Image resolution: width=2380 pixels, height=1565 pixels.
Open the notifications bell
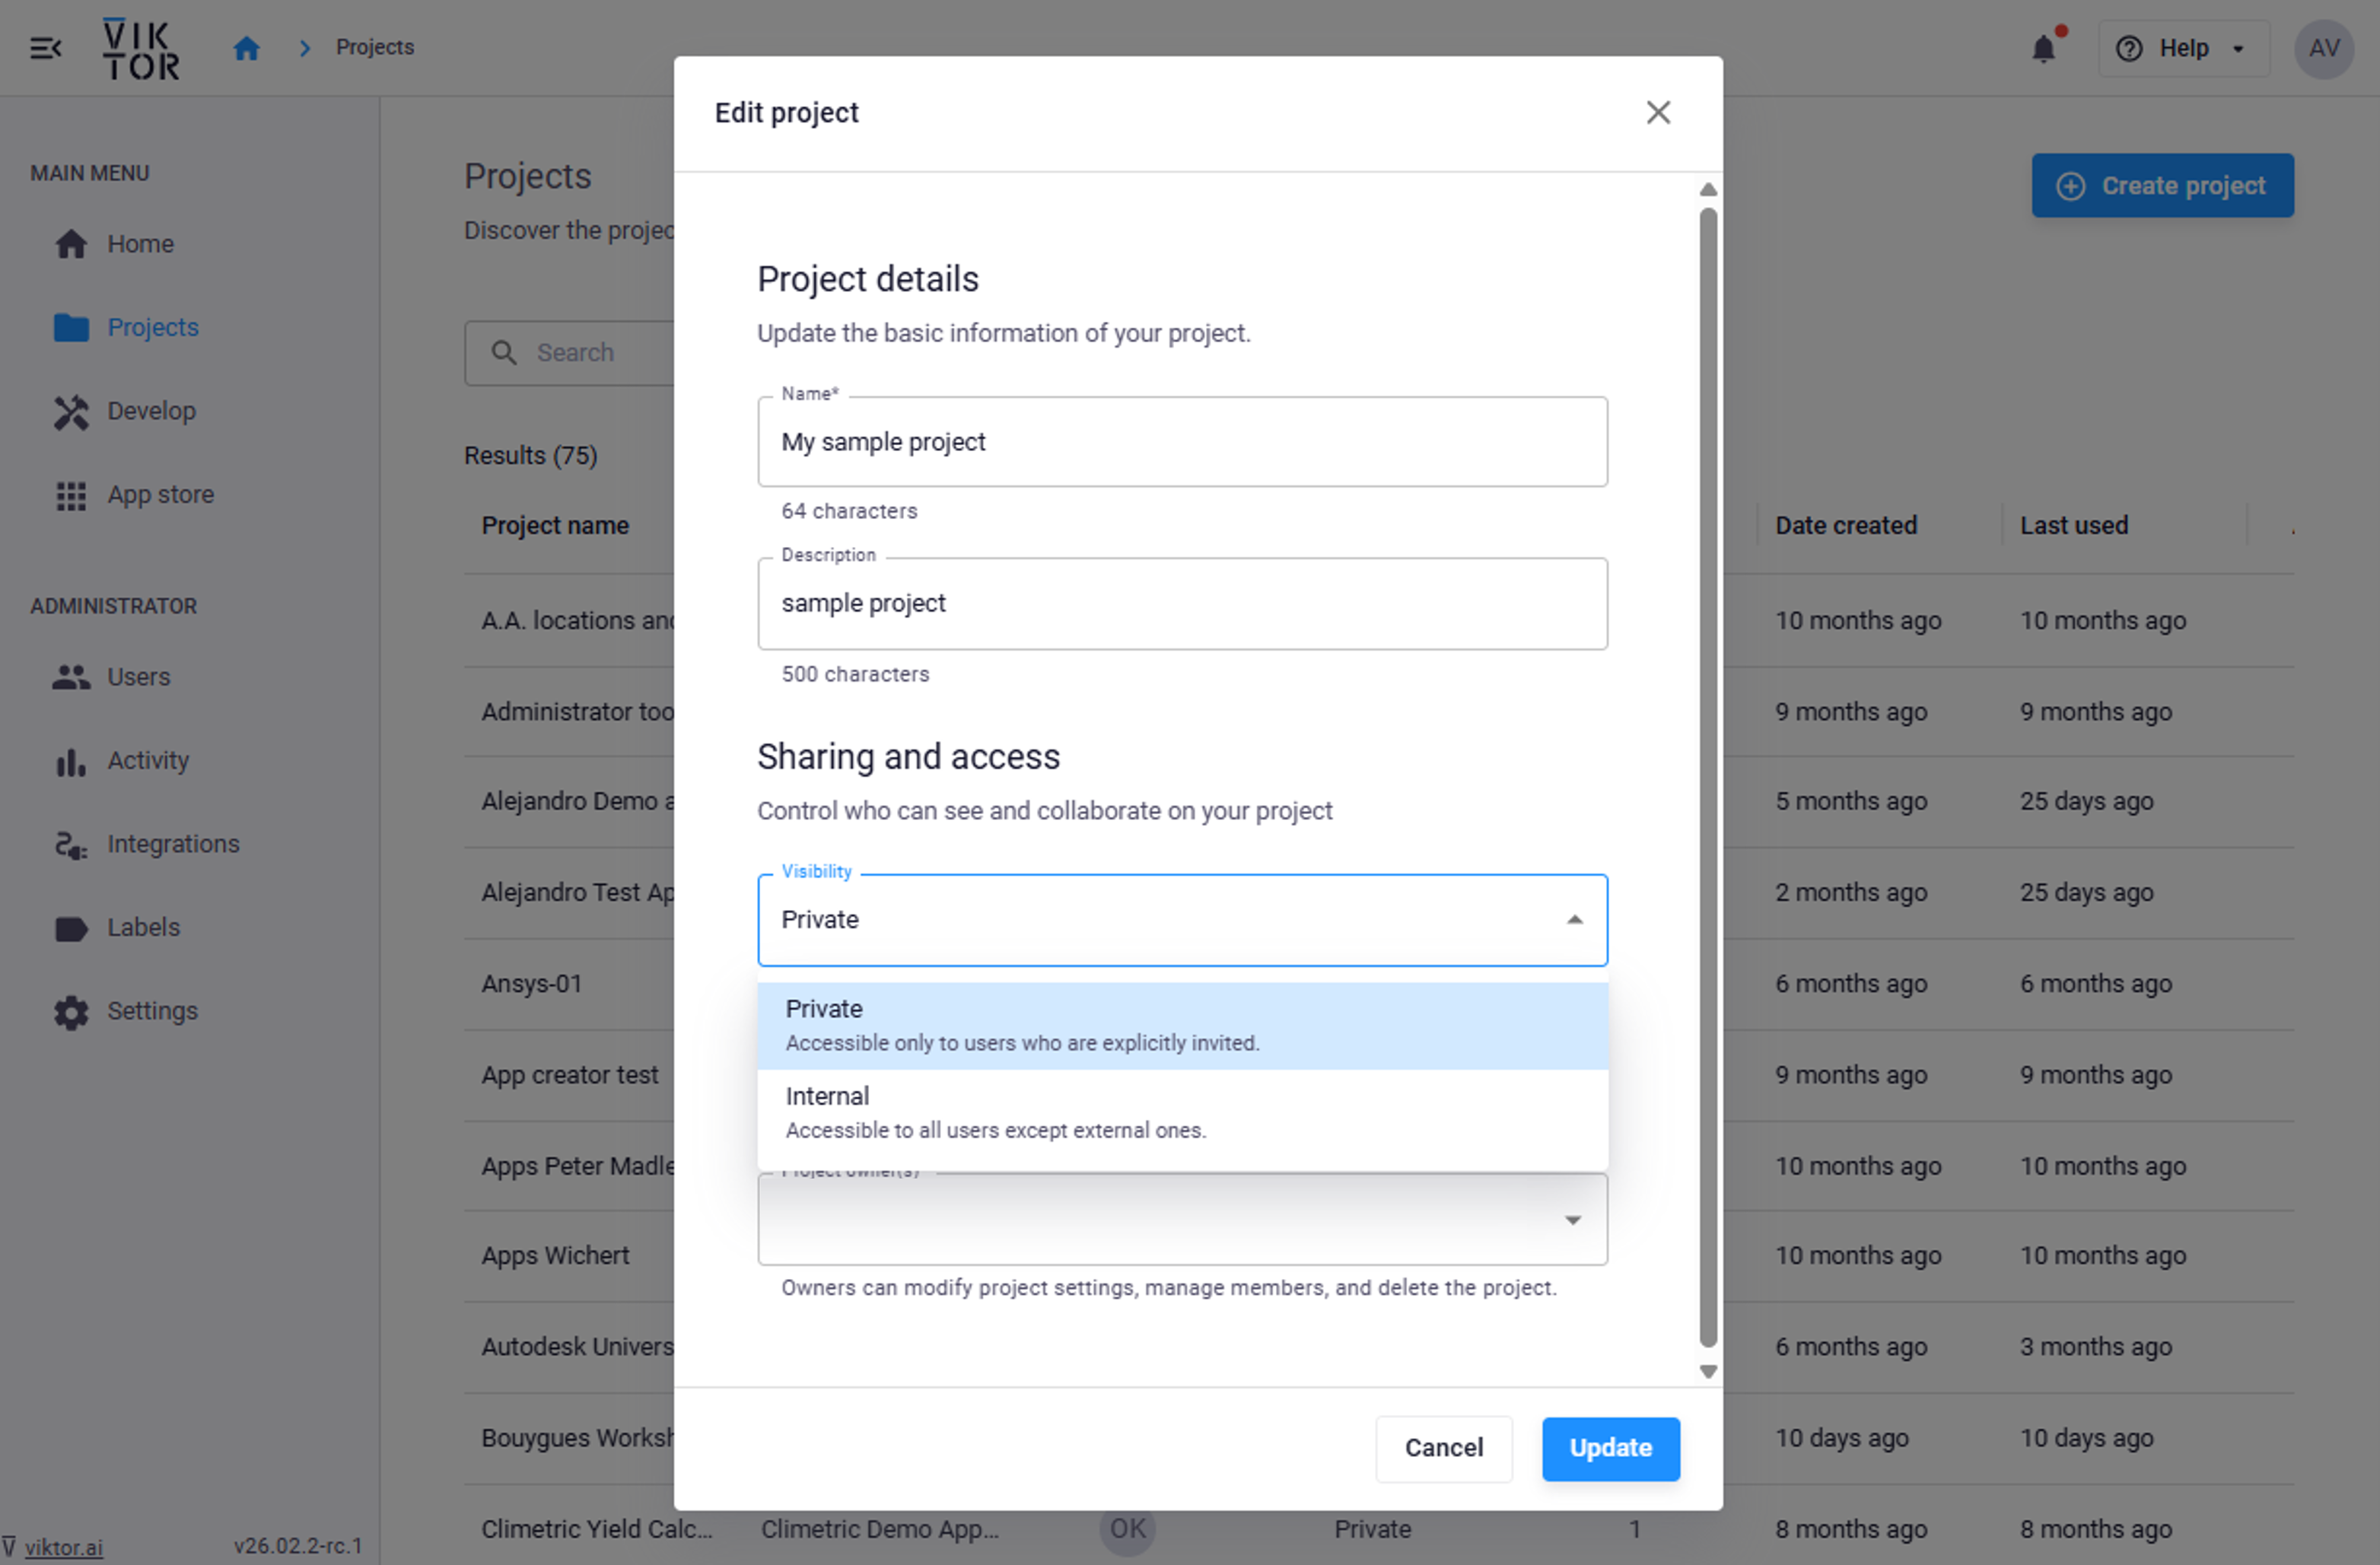click(x=2043, y=48)
